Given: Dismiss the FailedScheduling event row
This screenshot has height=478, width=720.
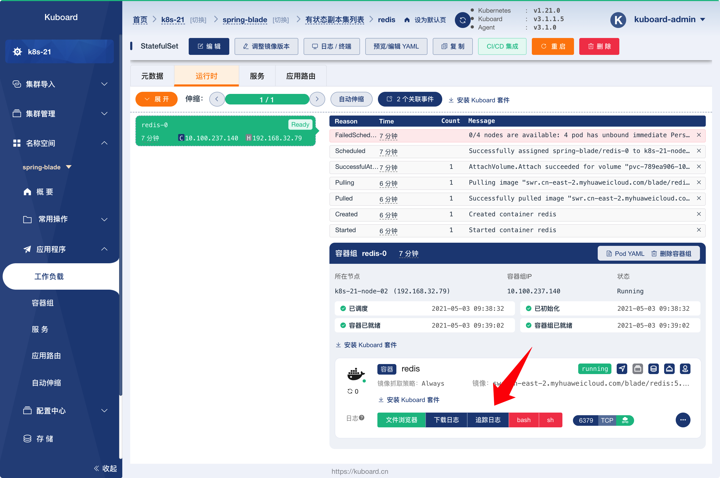Looking at the screenshot, I should point(699,135).
